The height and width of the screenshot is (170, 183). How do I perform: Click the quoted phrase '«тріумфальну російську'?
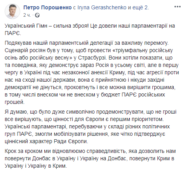coord(143,51)
